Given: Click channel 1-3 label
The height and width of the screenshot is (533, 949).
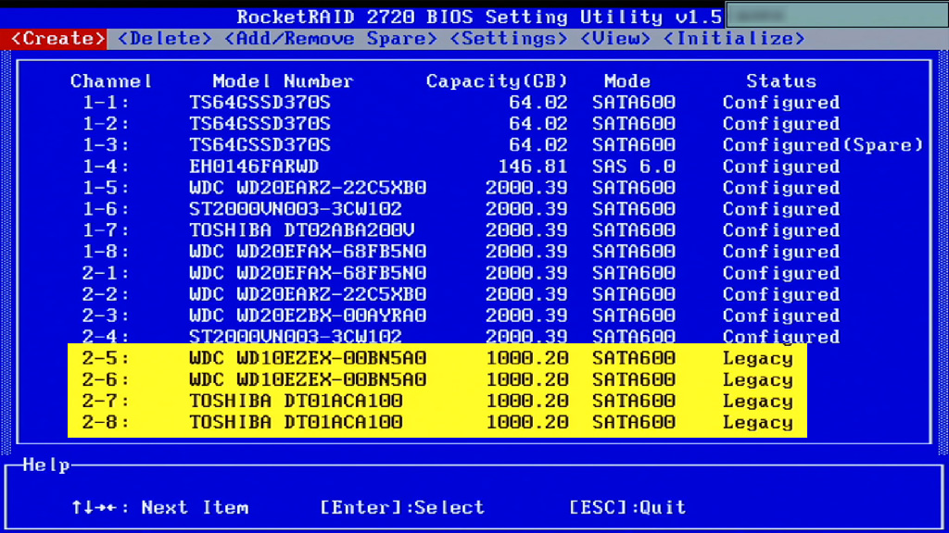Looking at the screenshot, I should pos(106,145).
